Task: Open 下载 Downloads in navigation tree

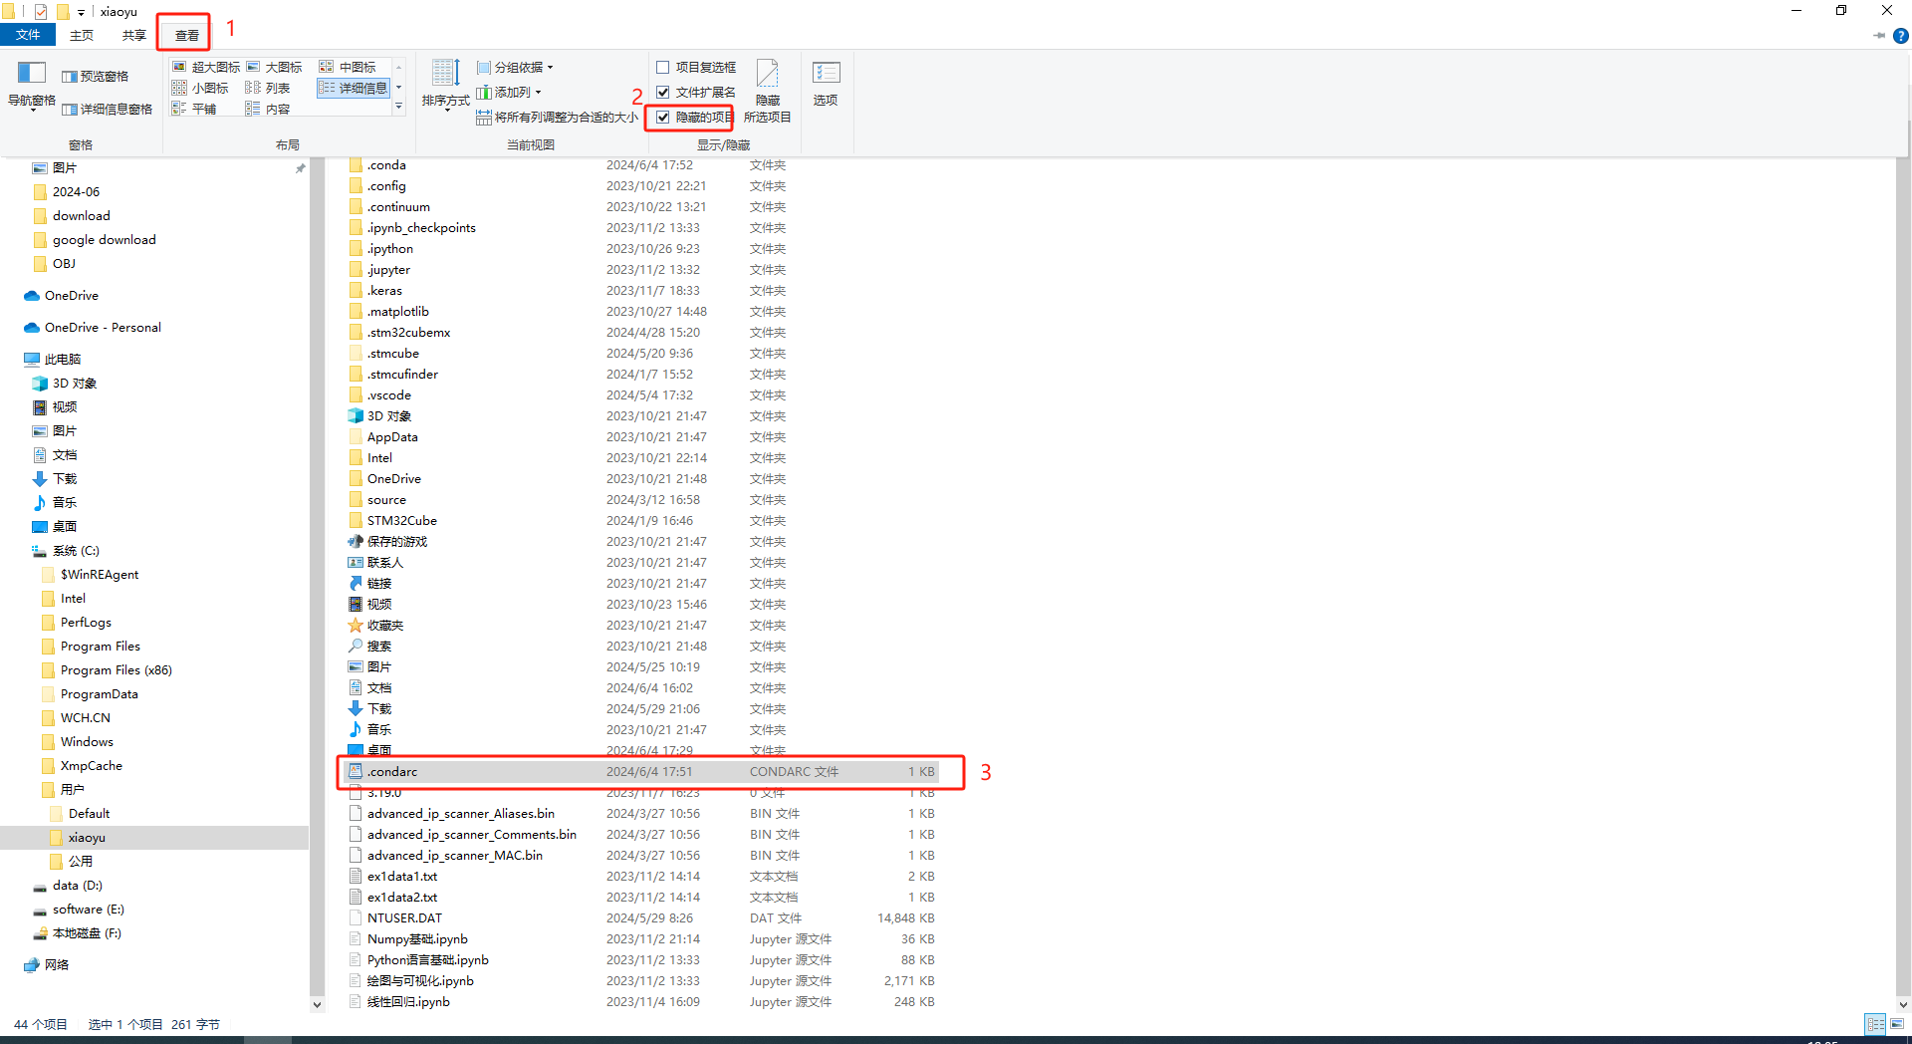Action: (56, 479)
